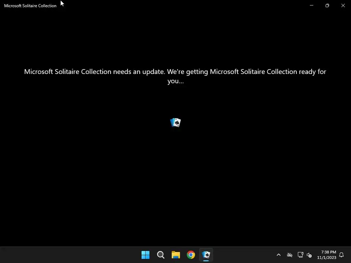Click the 'needs an update' message text

pyautogui.click(x=175, y=76)
